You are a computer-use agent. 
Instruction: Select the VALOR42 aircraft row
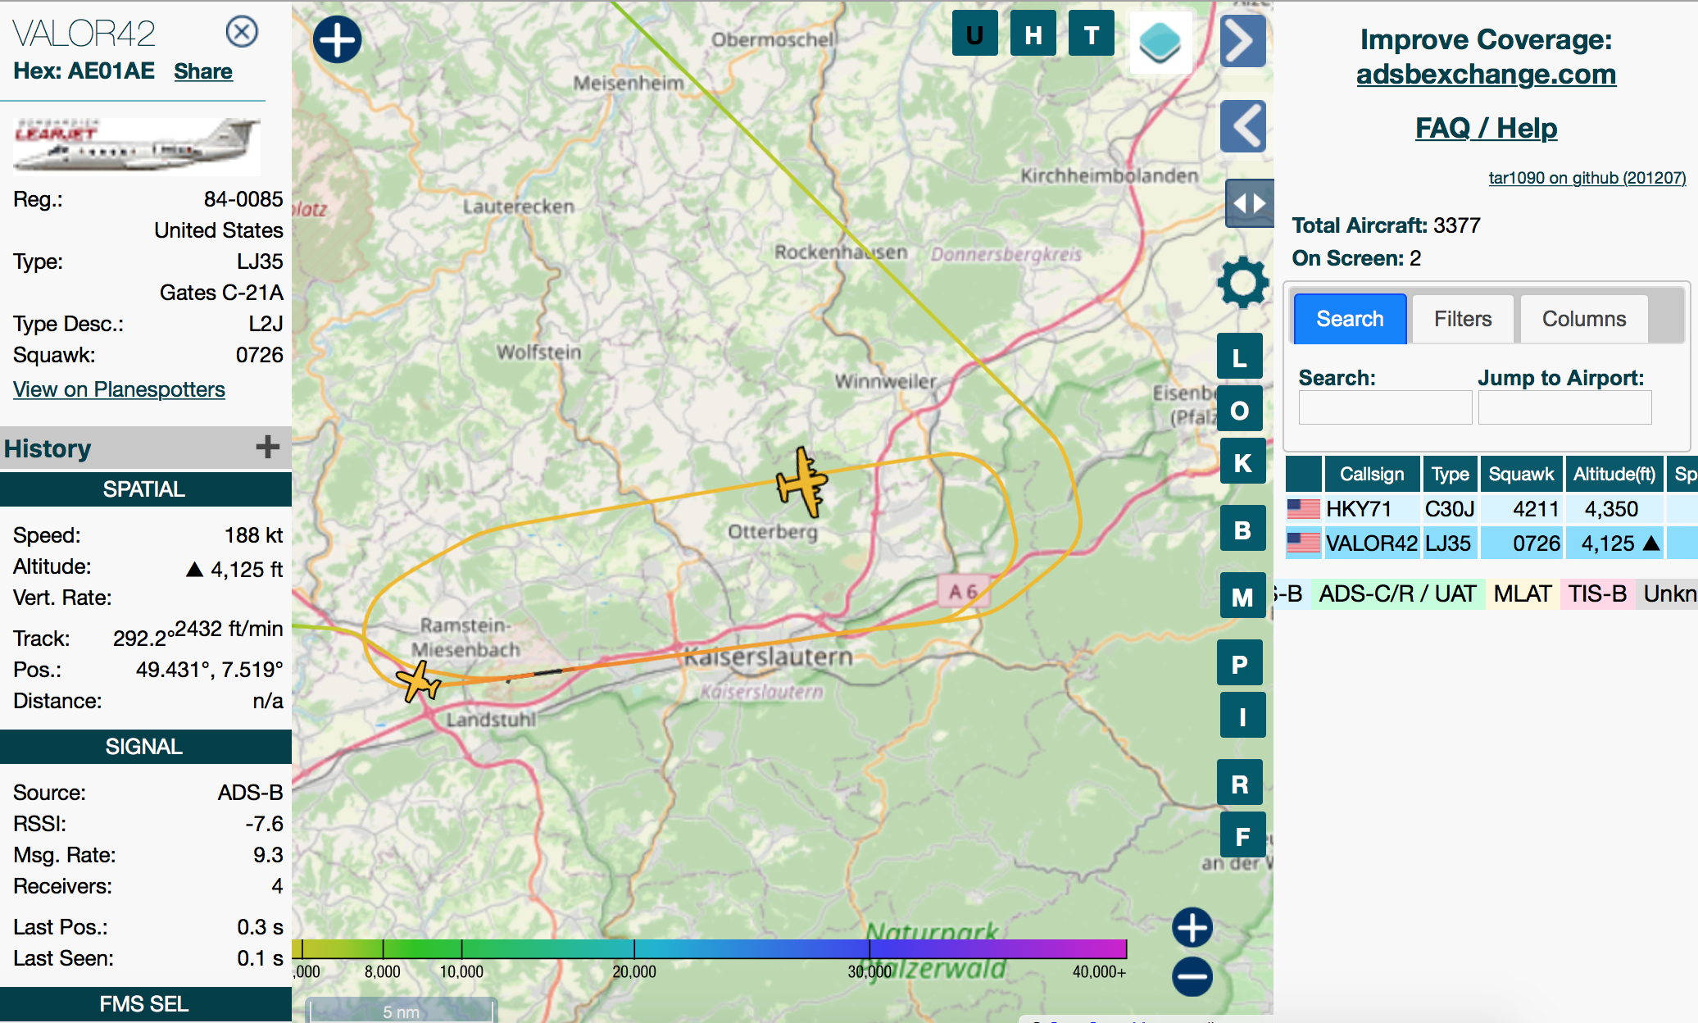pyautogui.click(x=1491, y=543)
